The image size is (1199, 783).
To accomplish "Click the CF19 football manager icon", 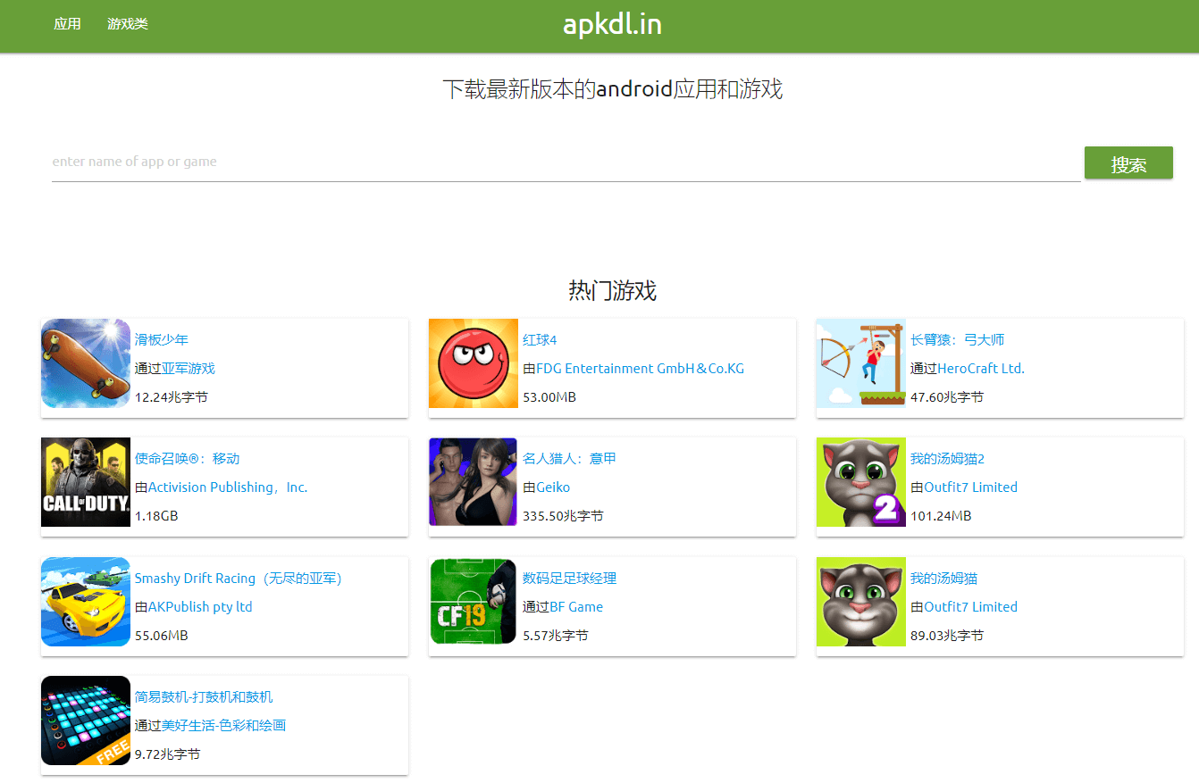I will [474, 602].
